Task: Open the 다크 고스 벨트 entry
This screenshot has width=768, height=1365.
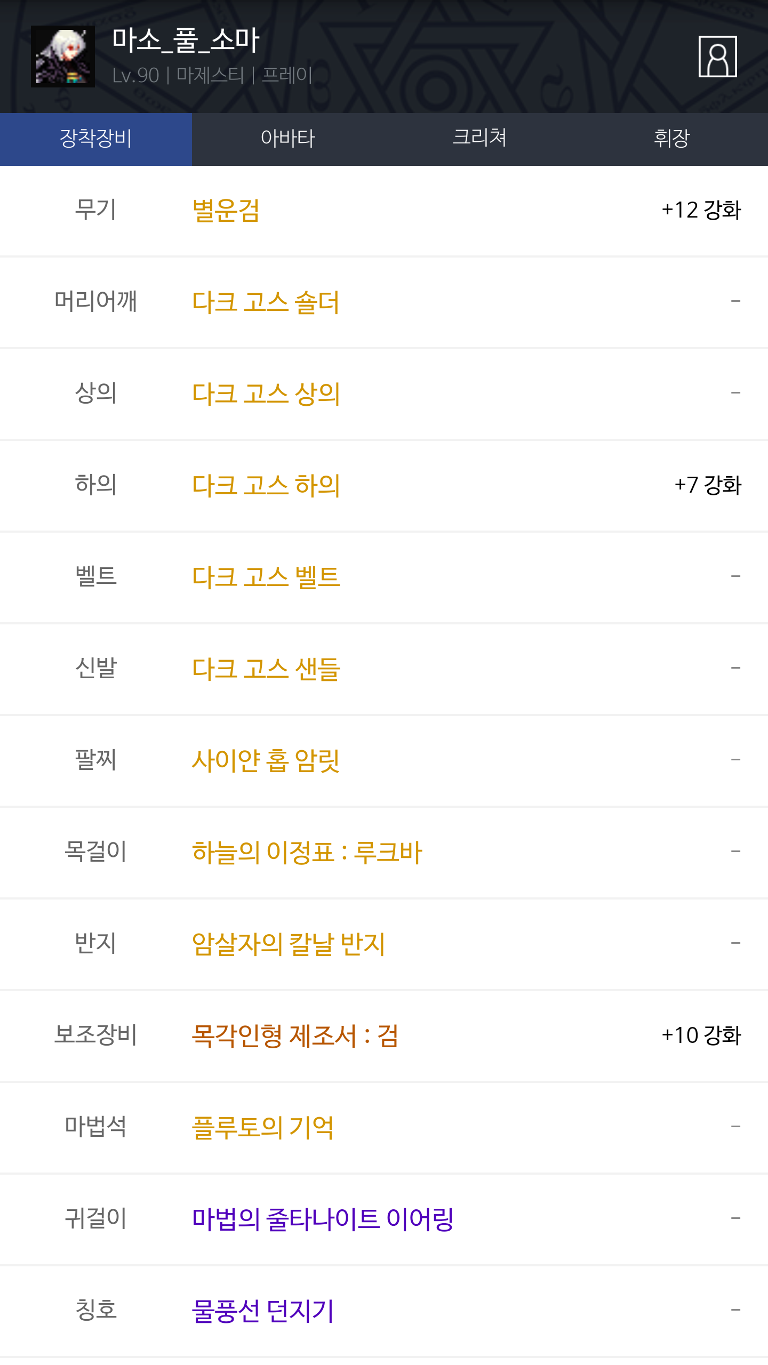Action: 266,577
